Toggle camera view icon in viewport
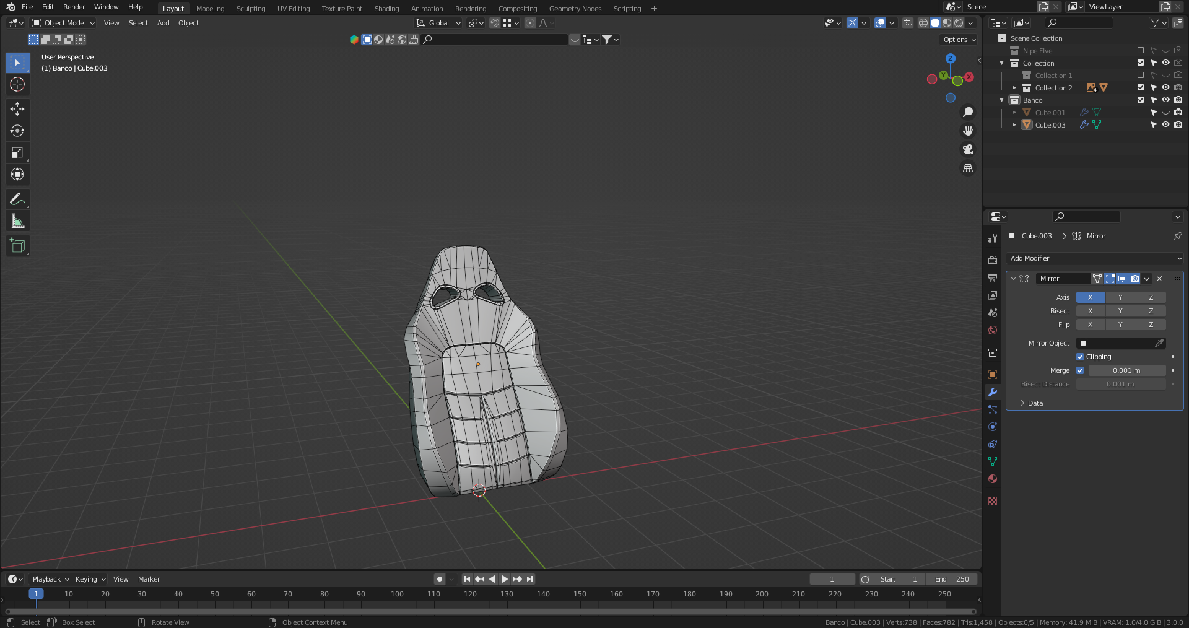 [968, 149]
